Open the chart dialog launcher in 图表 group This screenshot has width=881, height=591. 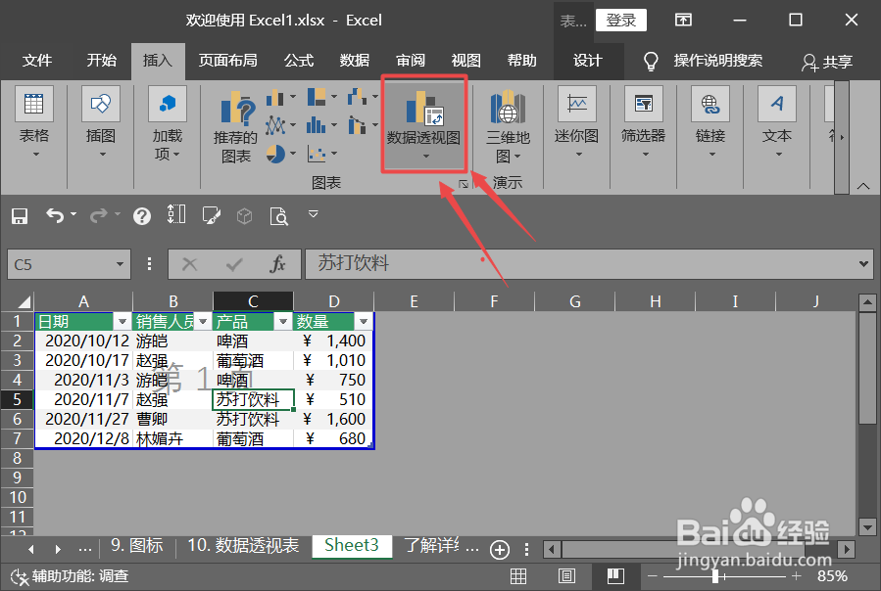tap(464, 184)
